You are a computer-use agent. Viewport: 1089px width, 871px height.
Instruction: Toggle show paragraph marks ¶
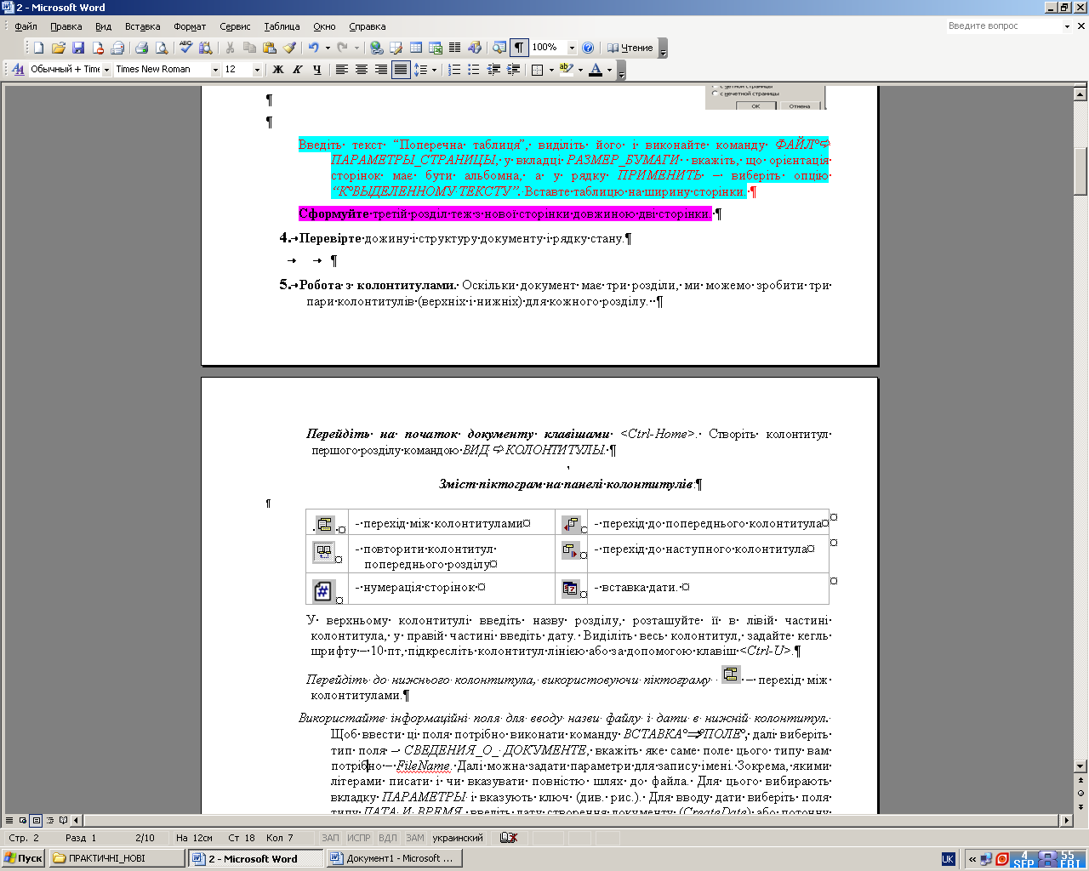click(519, 48)
